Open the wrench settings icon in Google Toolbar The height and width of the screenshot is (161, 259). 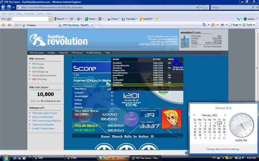[x=238, y=19]
